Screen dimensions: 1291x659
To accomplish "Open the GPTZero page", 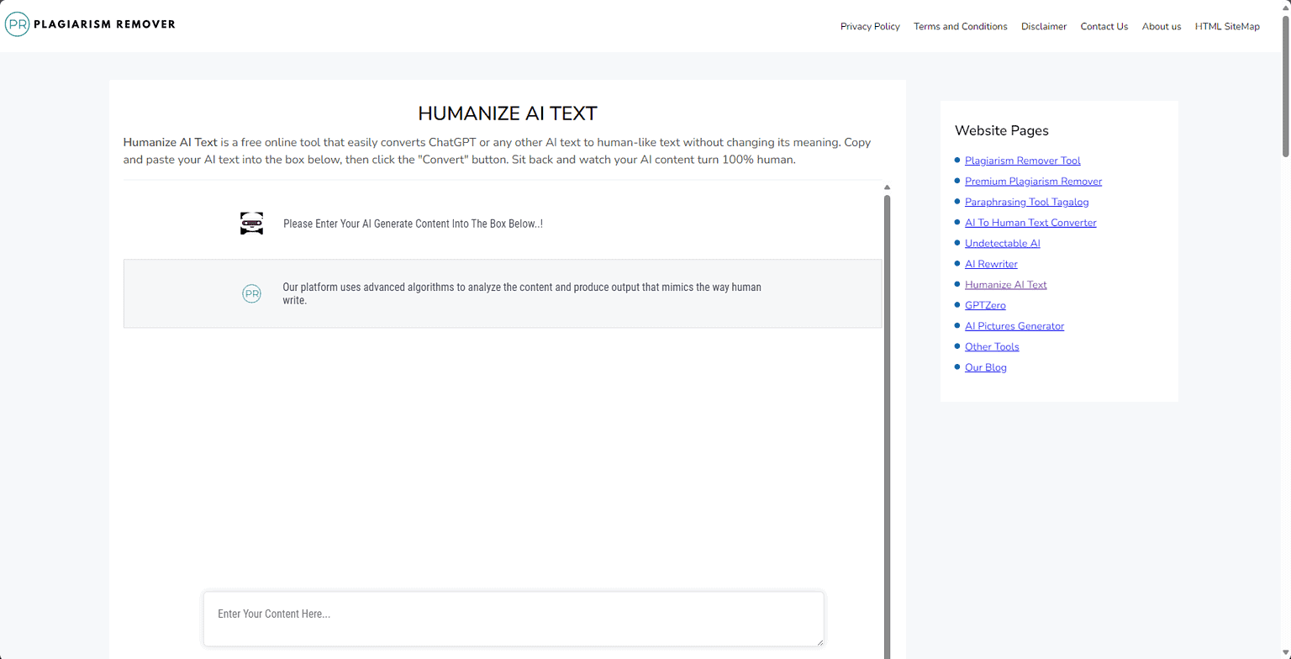I will pos(984,305).
